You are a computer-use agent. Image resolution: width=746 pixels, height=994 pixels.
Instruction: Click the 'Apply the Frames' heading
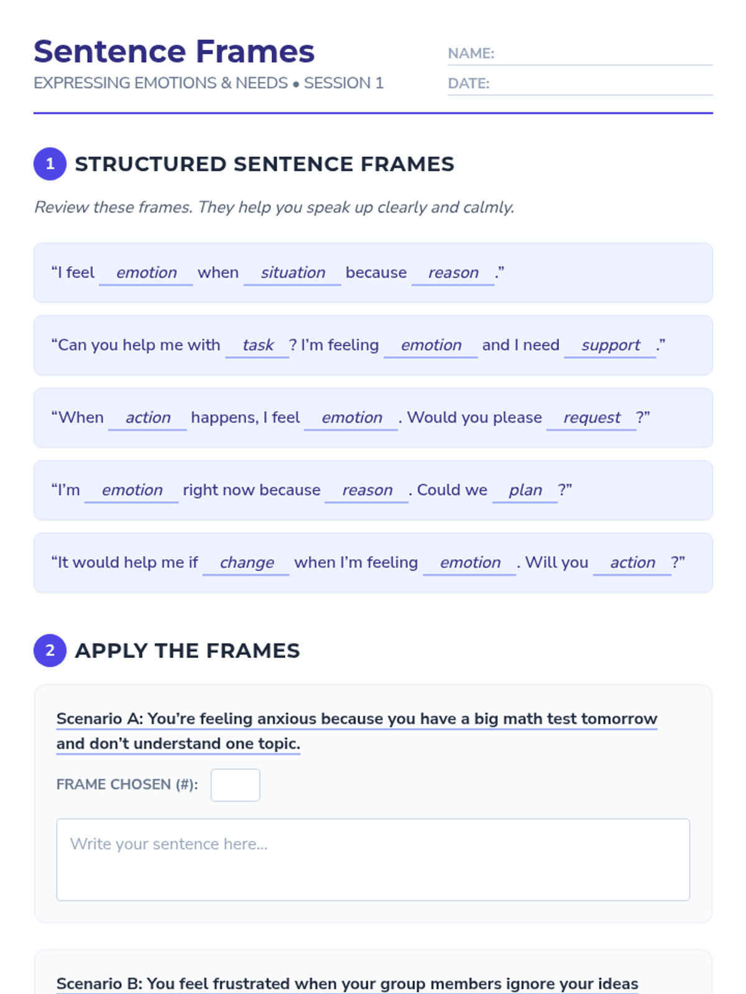pos(187,650)
